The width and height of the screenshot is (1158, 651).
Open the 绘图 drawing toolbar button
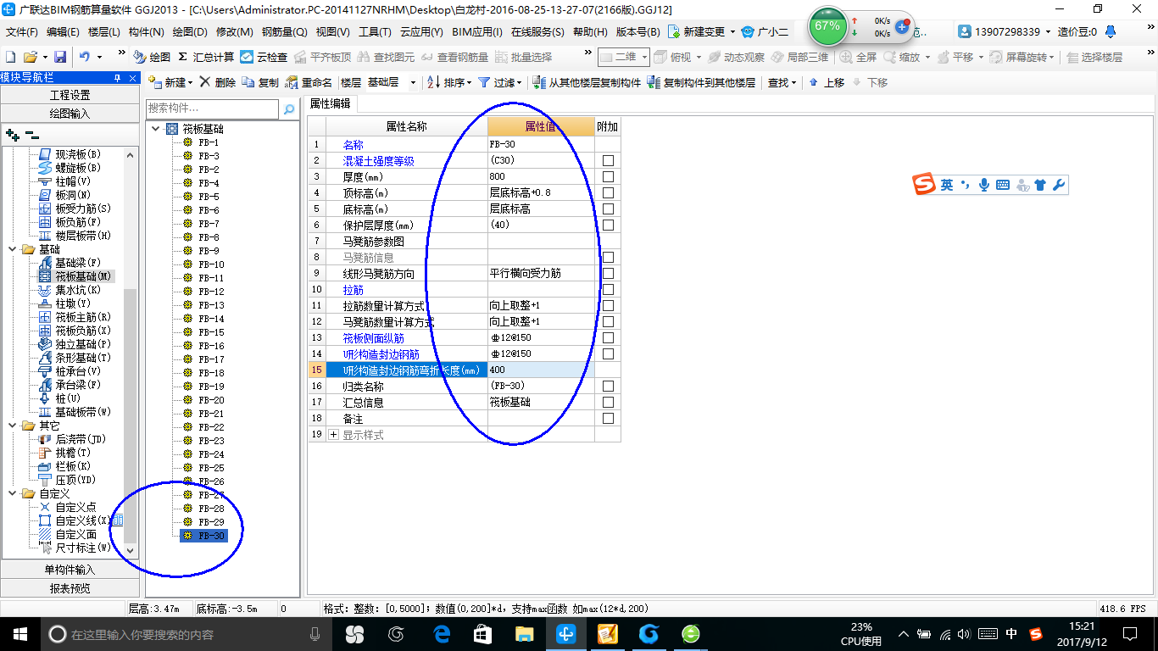click(153, 57)
